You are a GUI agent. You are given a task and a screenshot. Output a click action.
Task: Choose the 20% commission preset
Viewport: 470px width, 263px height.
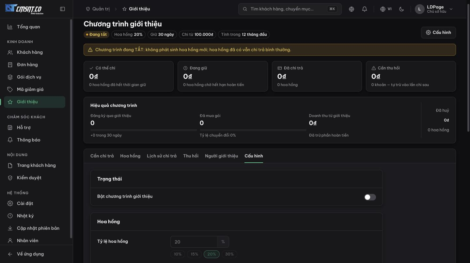pyautogui.click(x=211, y=254)
